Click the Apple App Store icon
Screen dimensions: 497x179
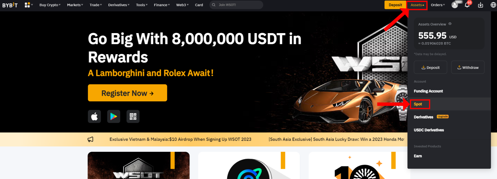94,117
